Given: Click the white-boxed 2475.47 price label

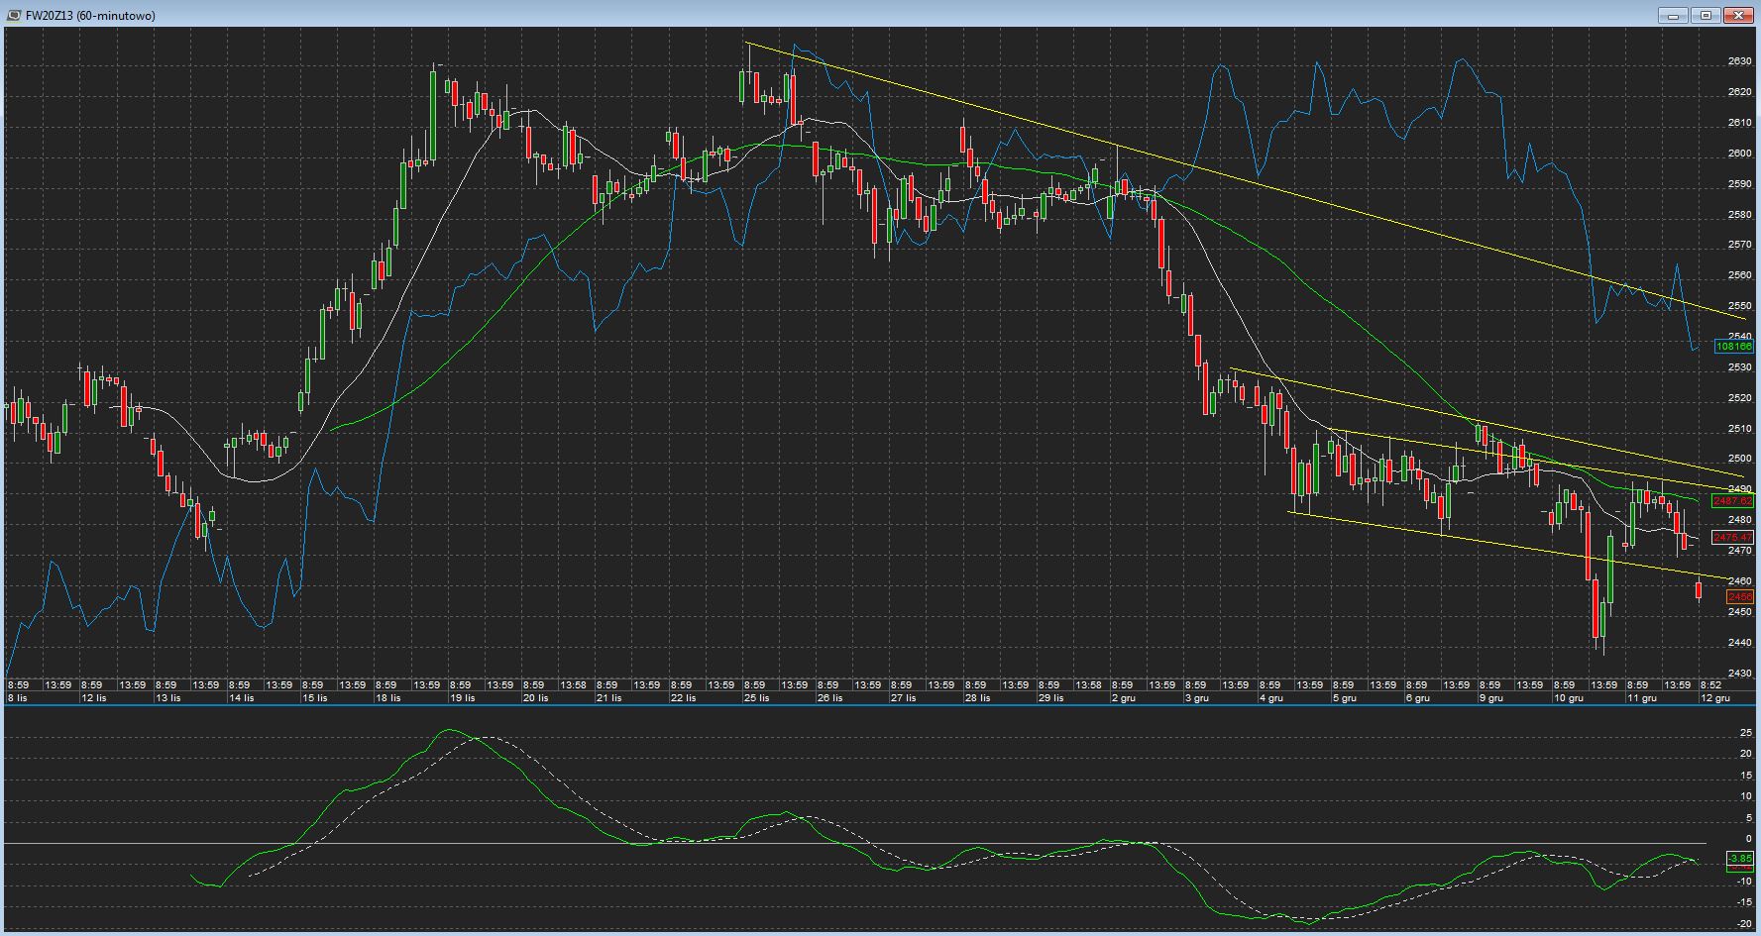Looking at the screenshot, I should coord(1733,538).
